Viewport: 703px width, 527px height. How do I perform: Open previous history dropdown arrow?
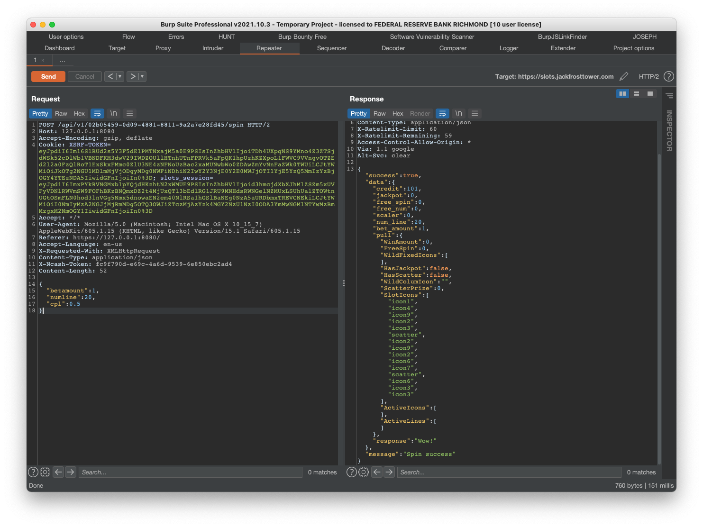(x=120, y=76)
